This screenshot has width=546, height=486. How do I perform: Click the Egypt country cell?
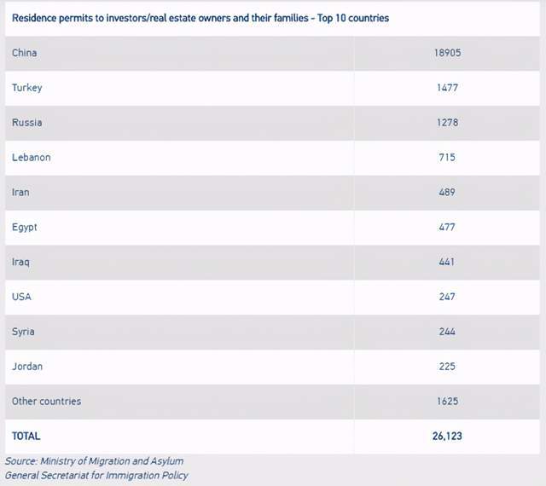pyautogui.click(x=25, y=228)
